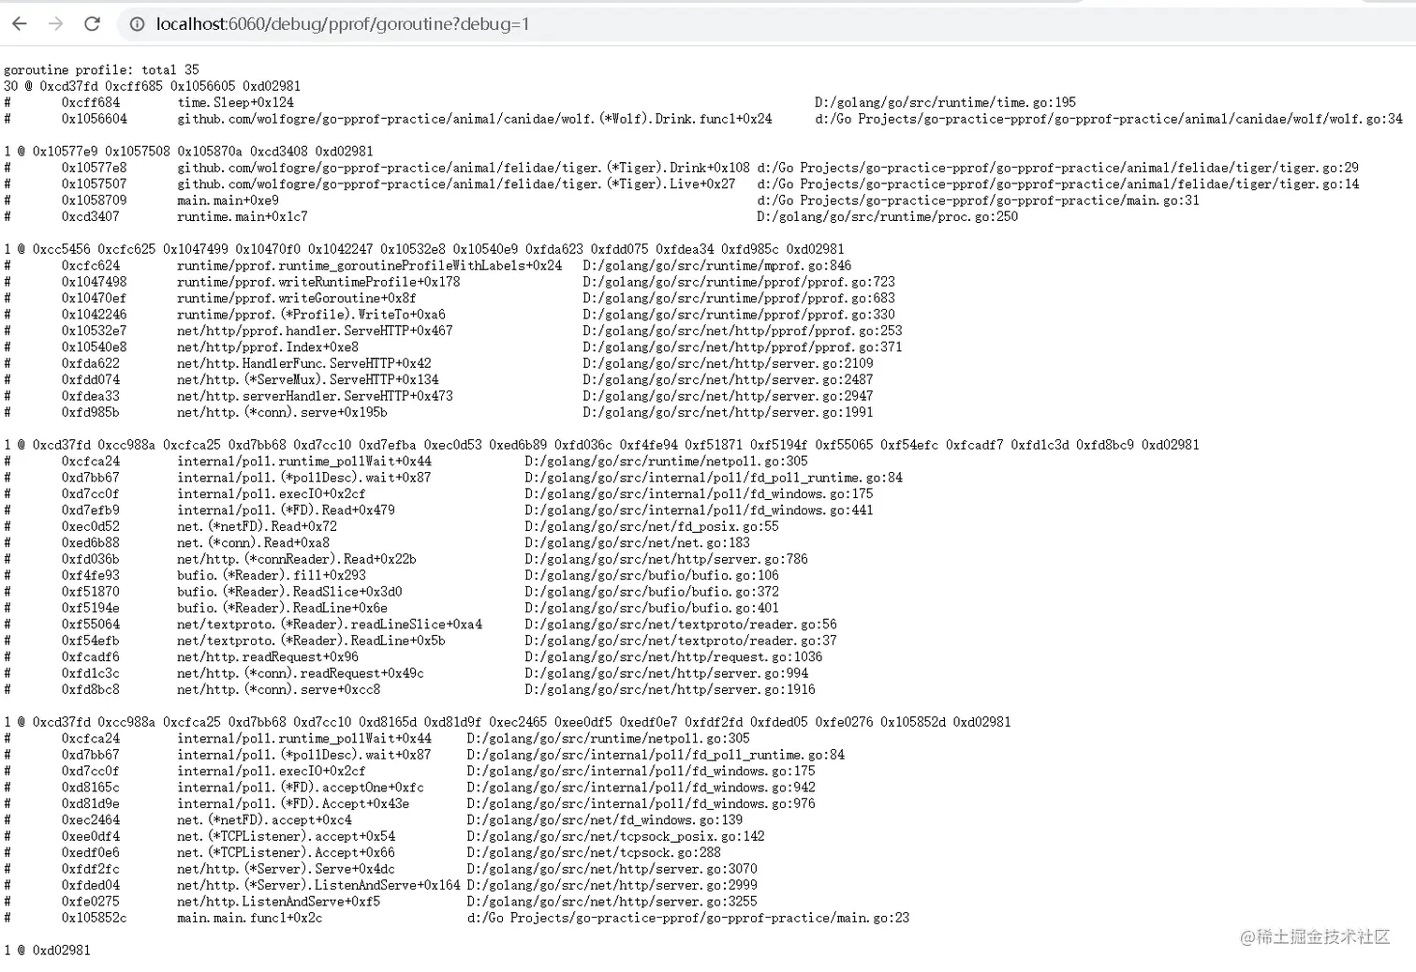This screenshot has height=972, width=1416.
Task: Click runtime/pprof.writeGoroutine+0x8f entry
Action: click(296, 299)
